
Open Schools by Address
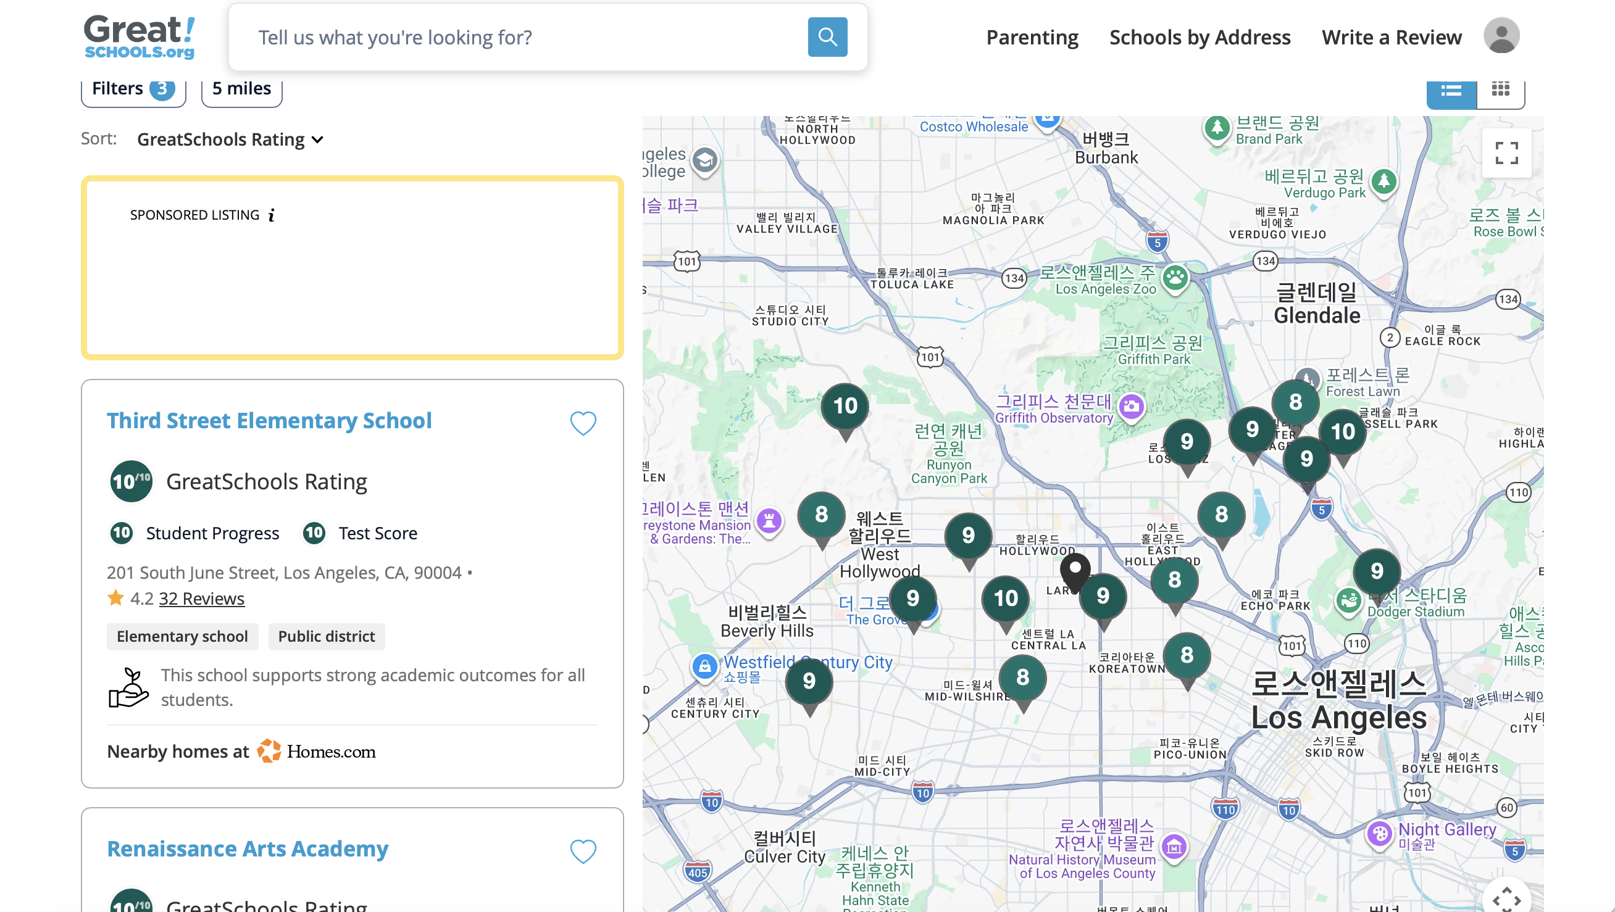pos(1200,37)
